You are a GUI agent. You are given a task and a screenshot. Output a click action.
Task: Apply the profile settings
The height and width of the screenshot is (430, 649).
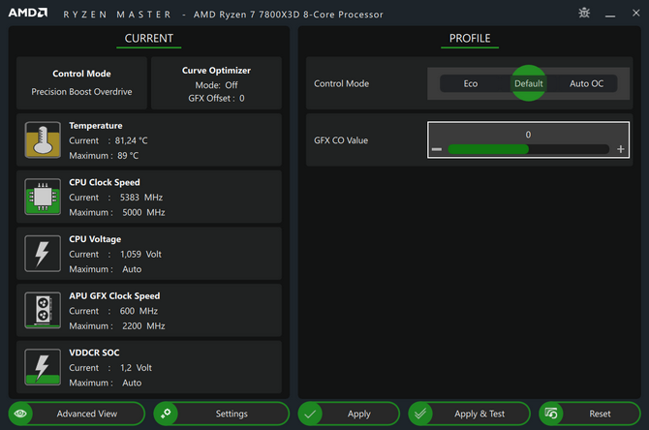coord(349,414)
